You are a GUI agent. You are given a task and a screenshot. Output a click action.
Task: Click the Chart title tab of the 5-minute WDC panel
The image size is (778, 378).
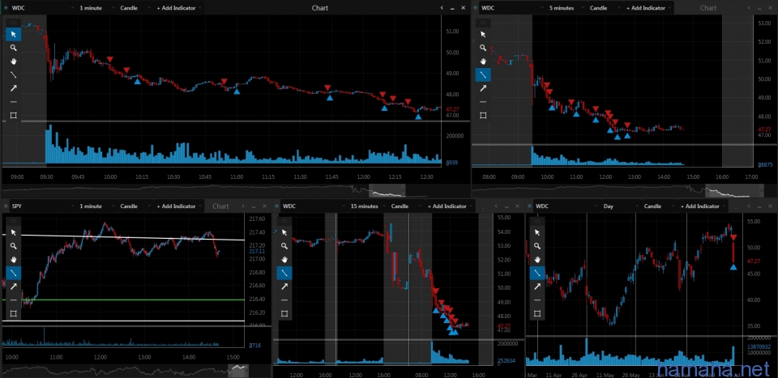click(708, 8)
